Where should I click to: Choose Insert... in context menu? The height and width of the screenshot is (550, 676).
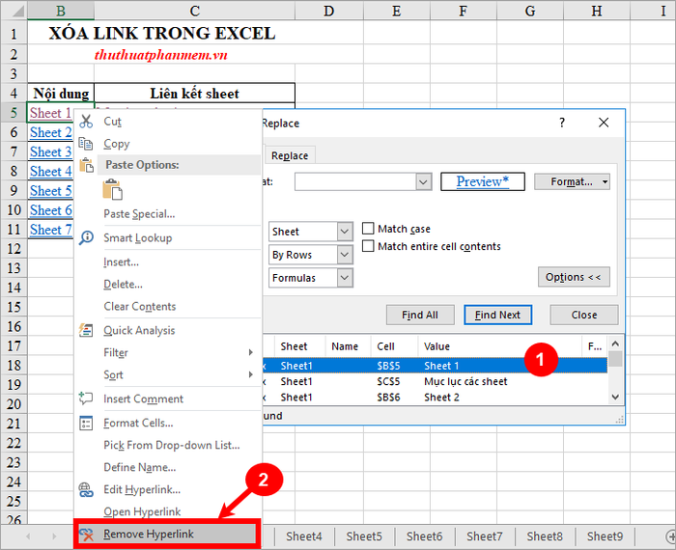[x=168, y=261]
